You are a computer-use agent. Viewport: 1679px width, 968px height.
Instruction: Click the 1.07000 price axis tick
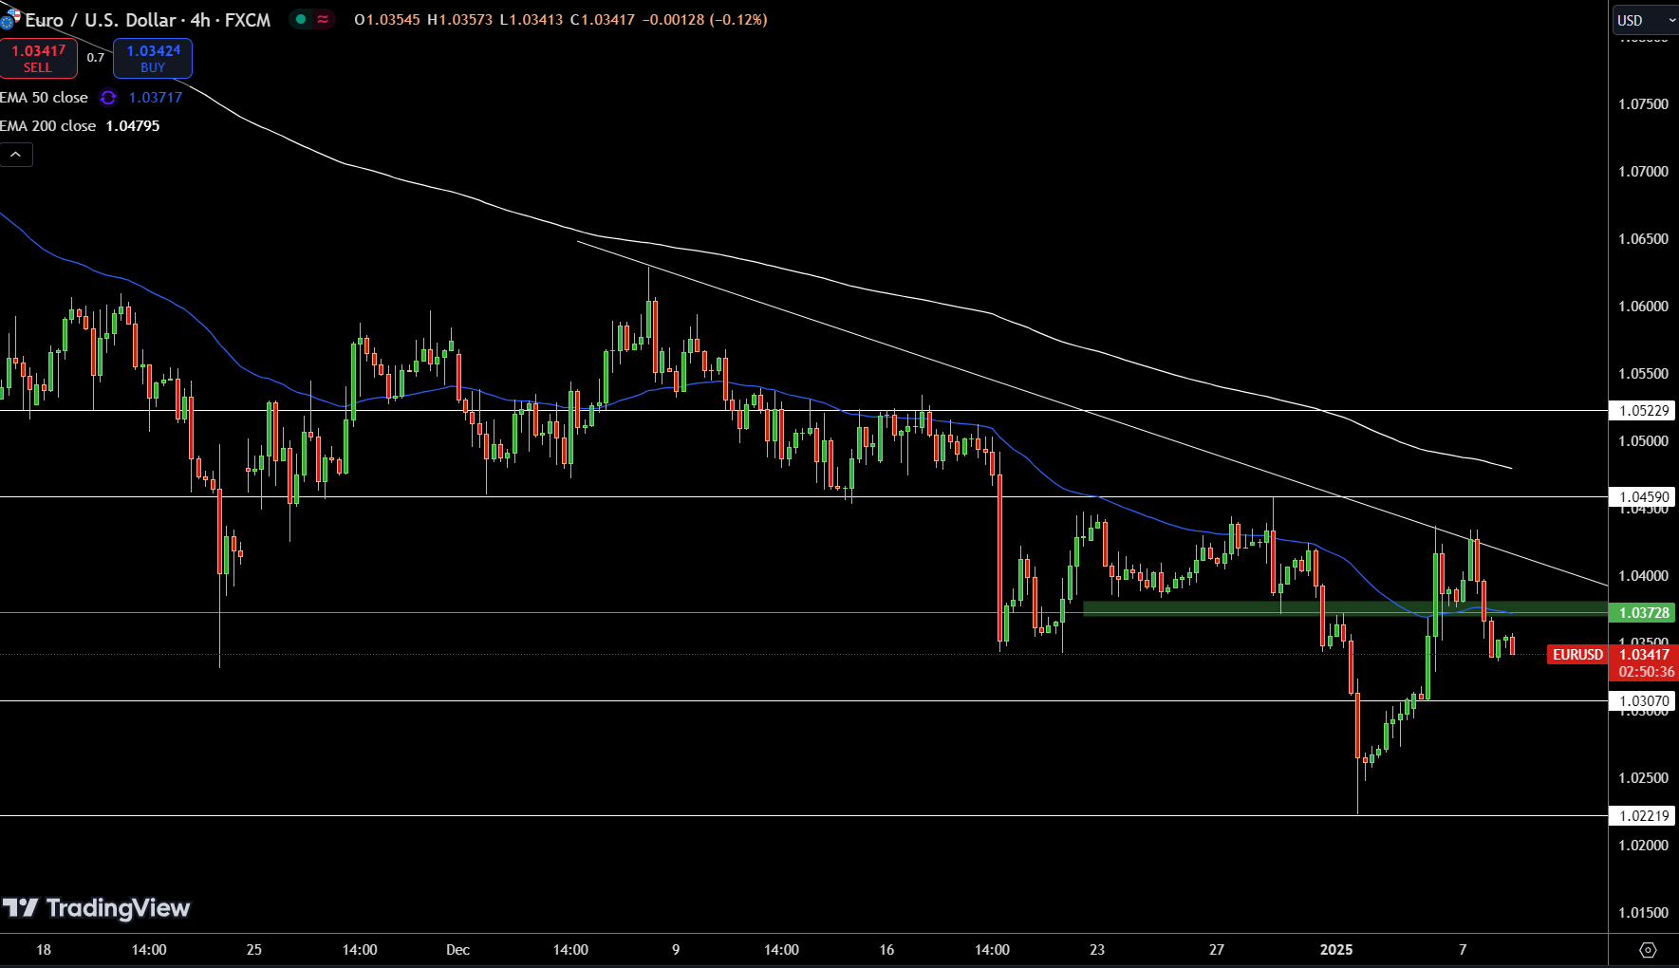1643,172
